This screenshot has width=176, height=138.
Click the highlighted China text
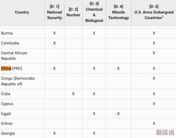coord(6,68)
